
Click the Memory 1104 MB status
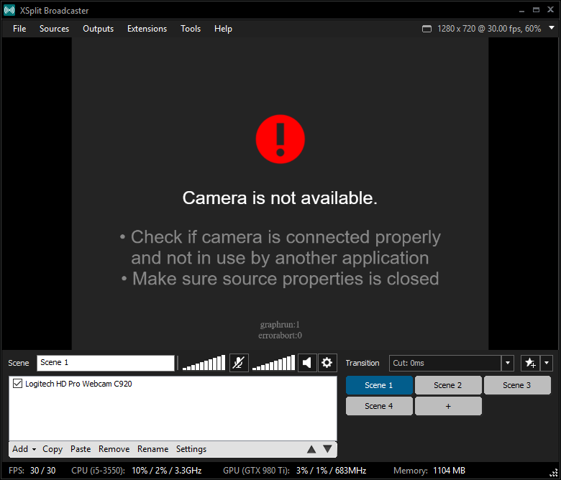[429, 471]
